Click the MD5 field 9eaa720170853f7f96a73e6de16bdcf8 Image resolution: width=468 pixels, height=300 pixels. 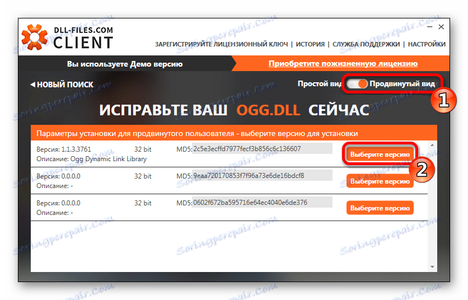click(262, 176)
